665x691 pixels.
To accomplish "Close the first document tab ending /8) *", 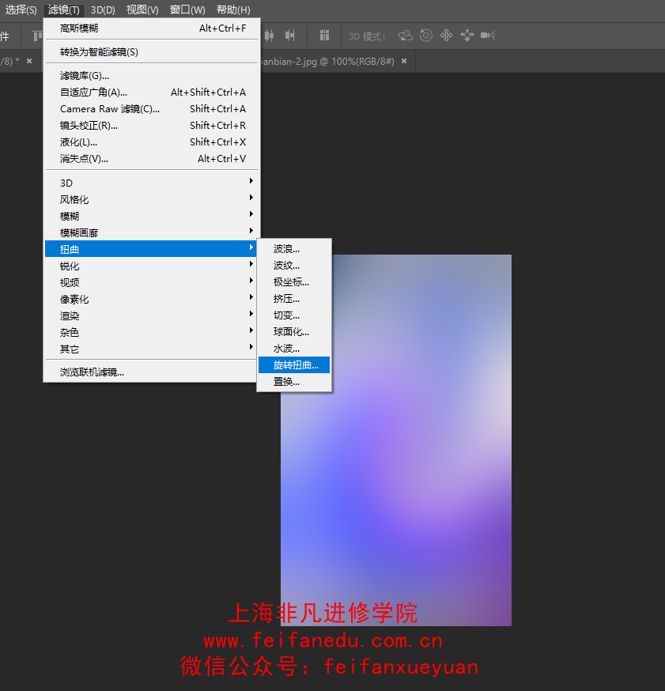I will (x=29, y=61).
